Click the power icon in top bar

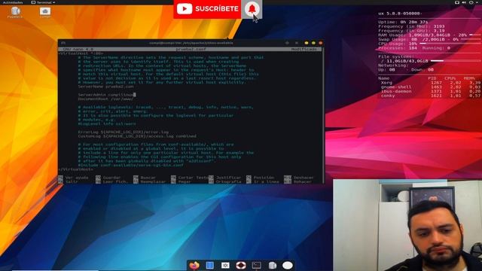471,2
